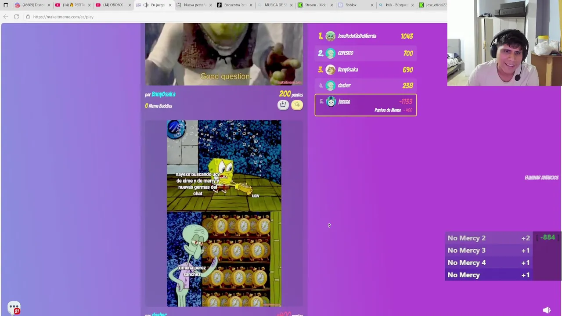The width and height of the screenshot is (562, 316).
Task: Go back with the browser arrow
Action: pos(6,17)
